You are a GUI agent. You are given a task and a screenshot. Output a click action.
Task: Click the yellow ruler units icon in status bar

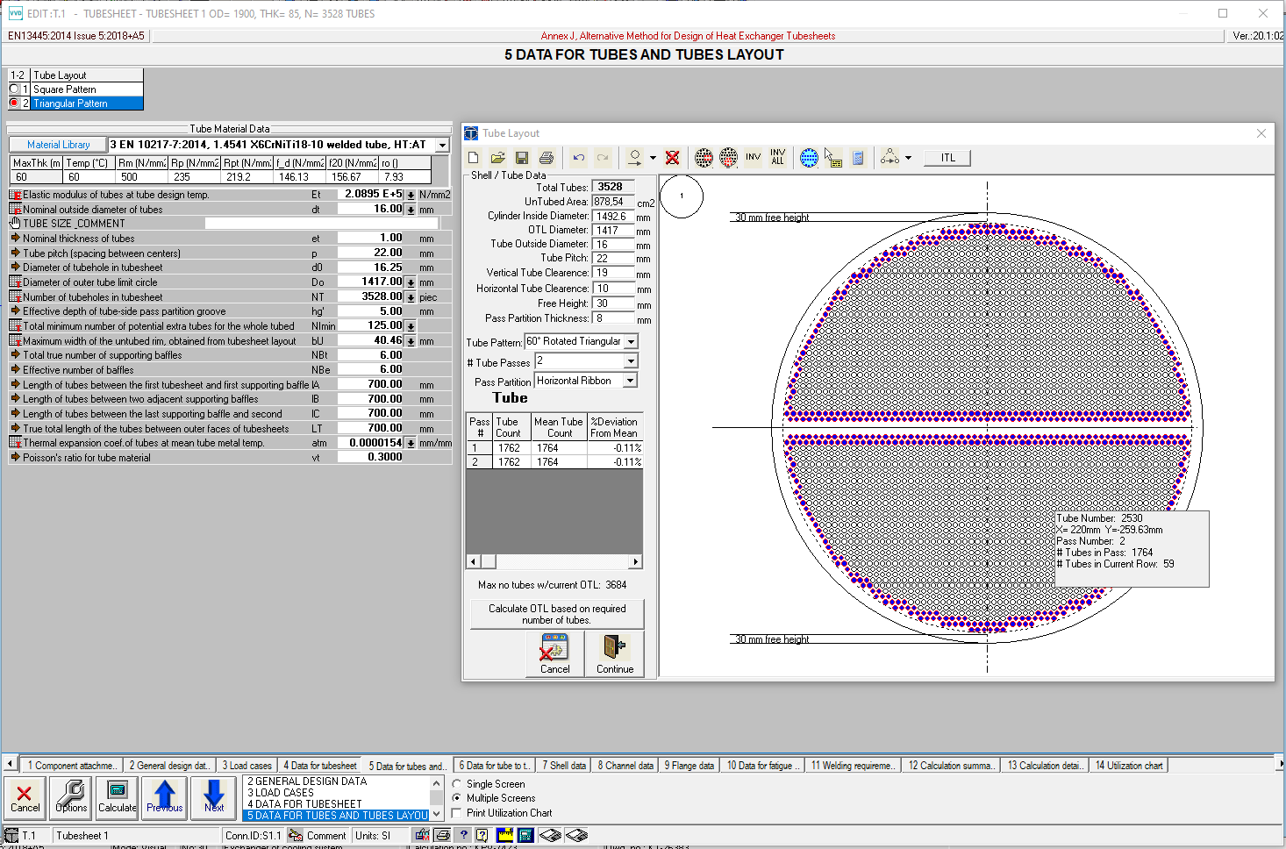[504, 835]
